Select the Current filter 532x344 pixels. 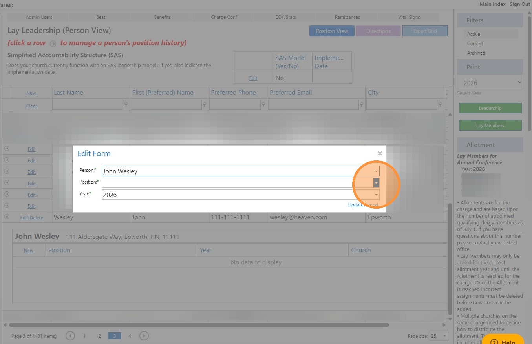(475, 44)
